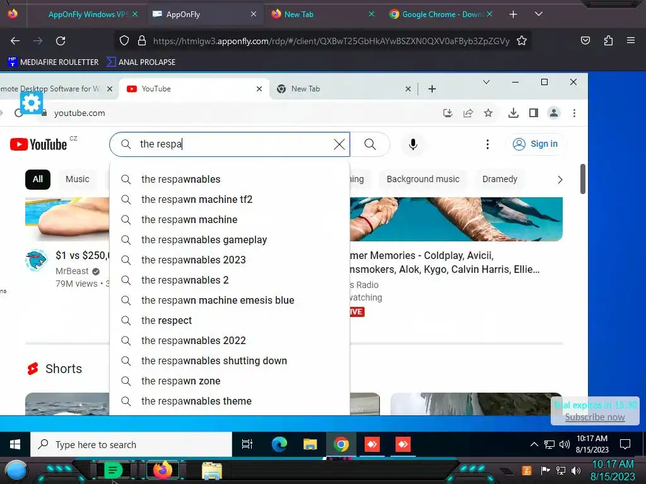Choose suggestion 'the respawnables shutting down'
Image resolution: width=646 pixels, height=484 pixels.
coord(230,361)
